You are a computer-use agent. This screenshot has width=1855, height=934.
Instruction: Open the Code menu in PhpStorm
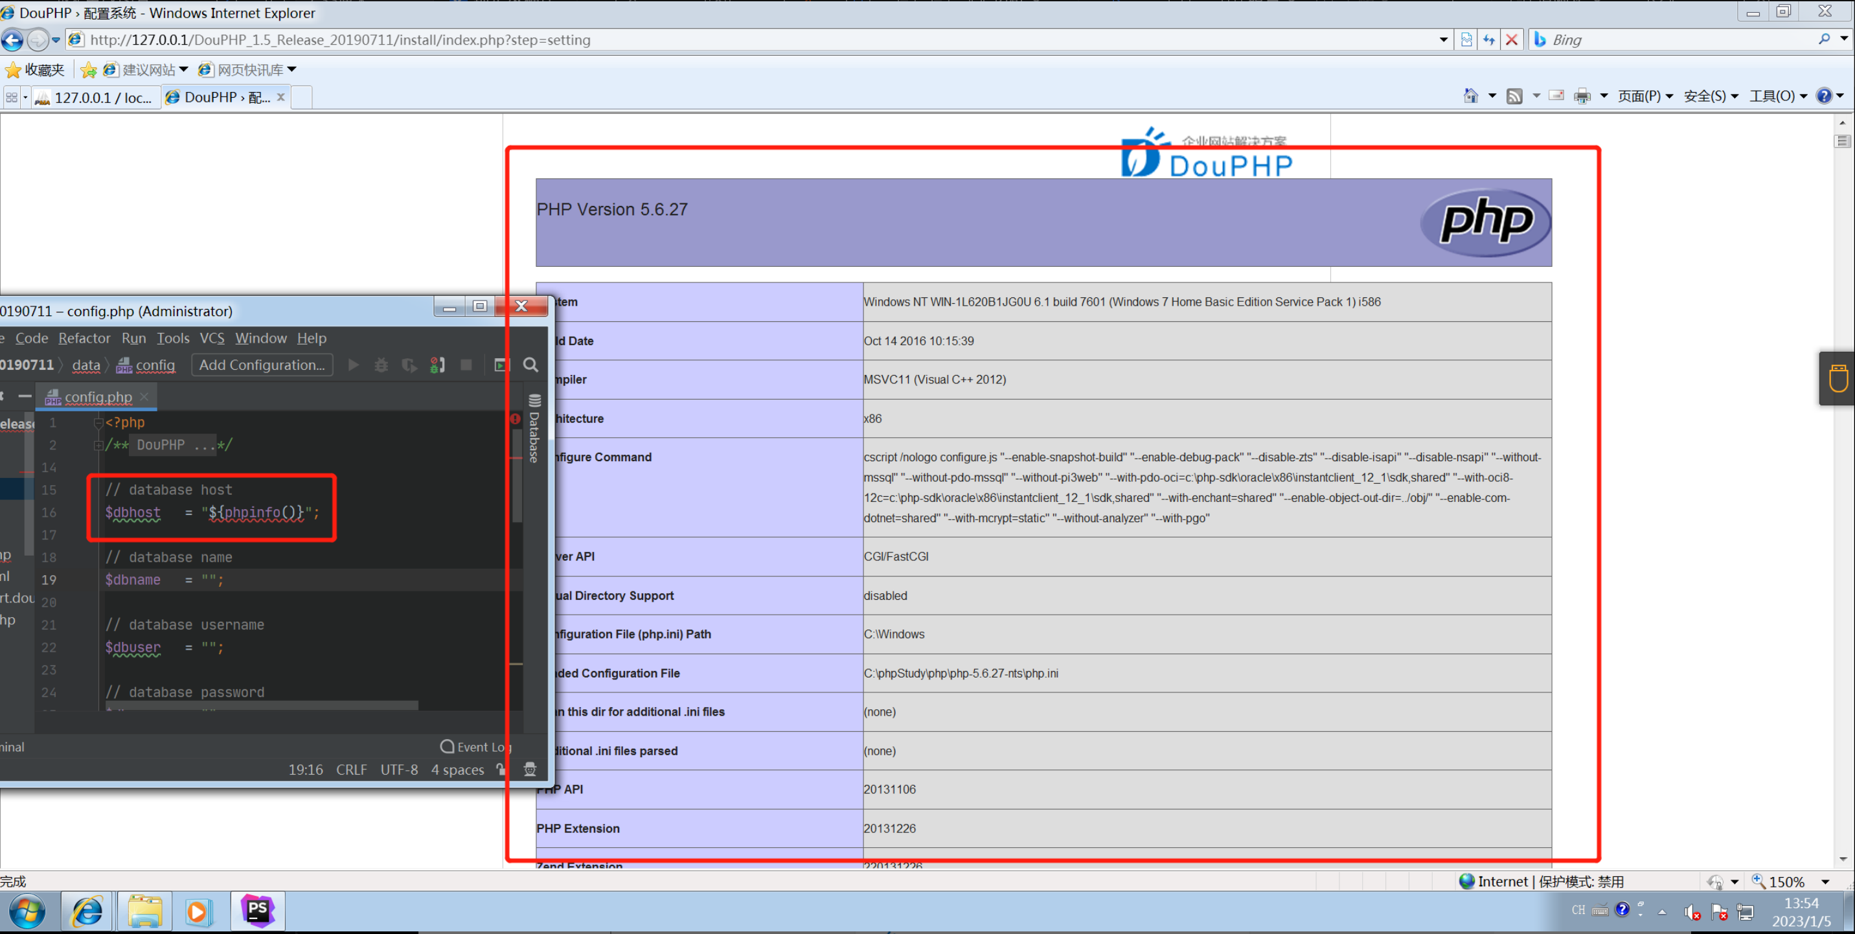(32, 337)
